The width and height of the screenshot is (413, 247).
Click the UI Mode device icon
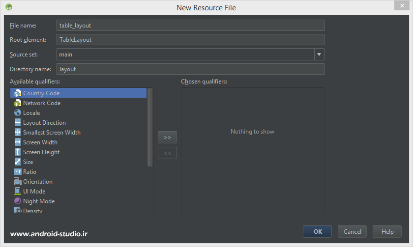click(17, 191)
